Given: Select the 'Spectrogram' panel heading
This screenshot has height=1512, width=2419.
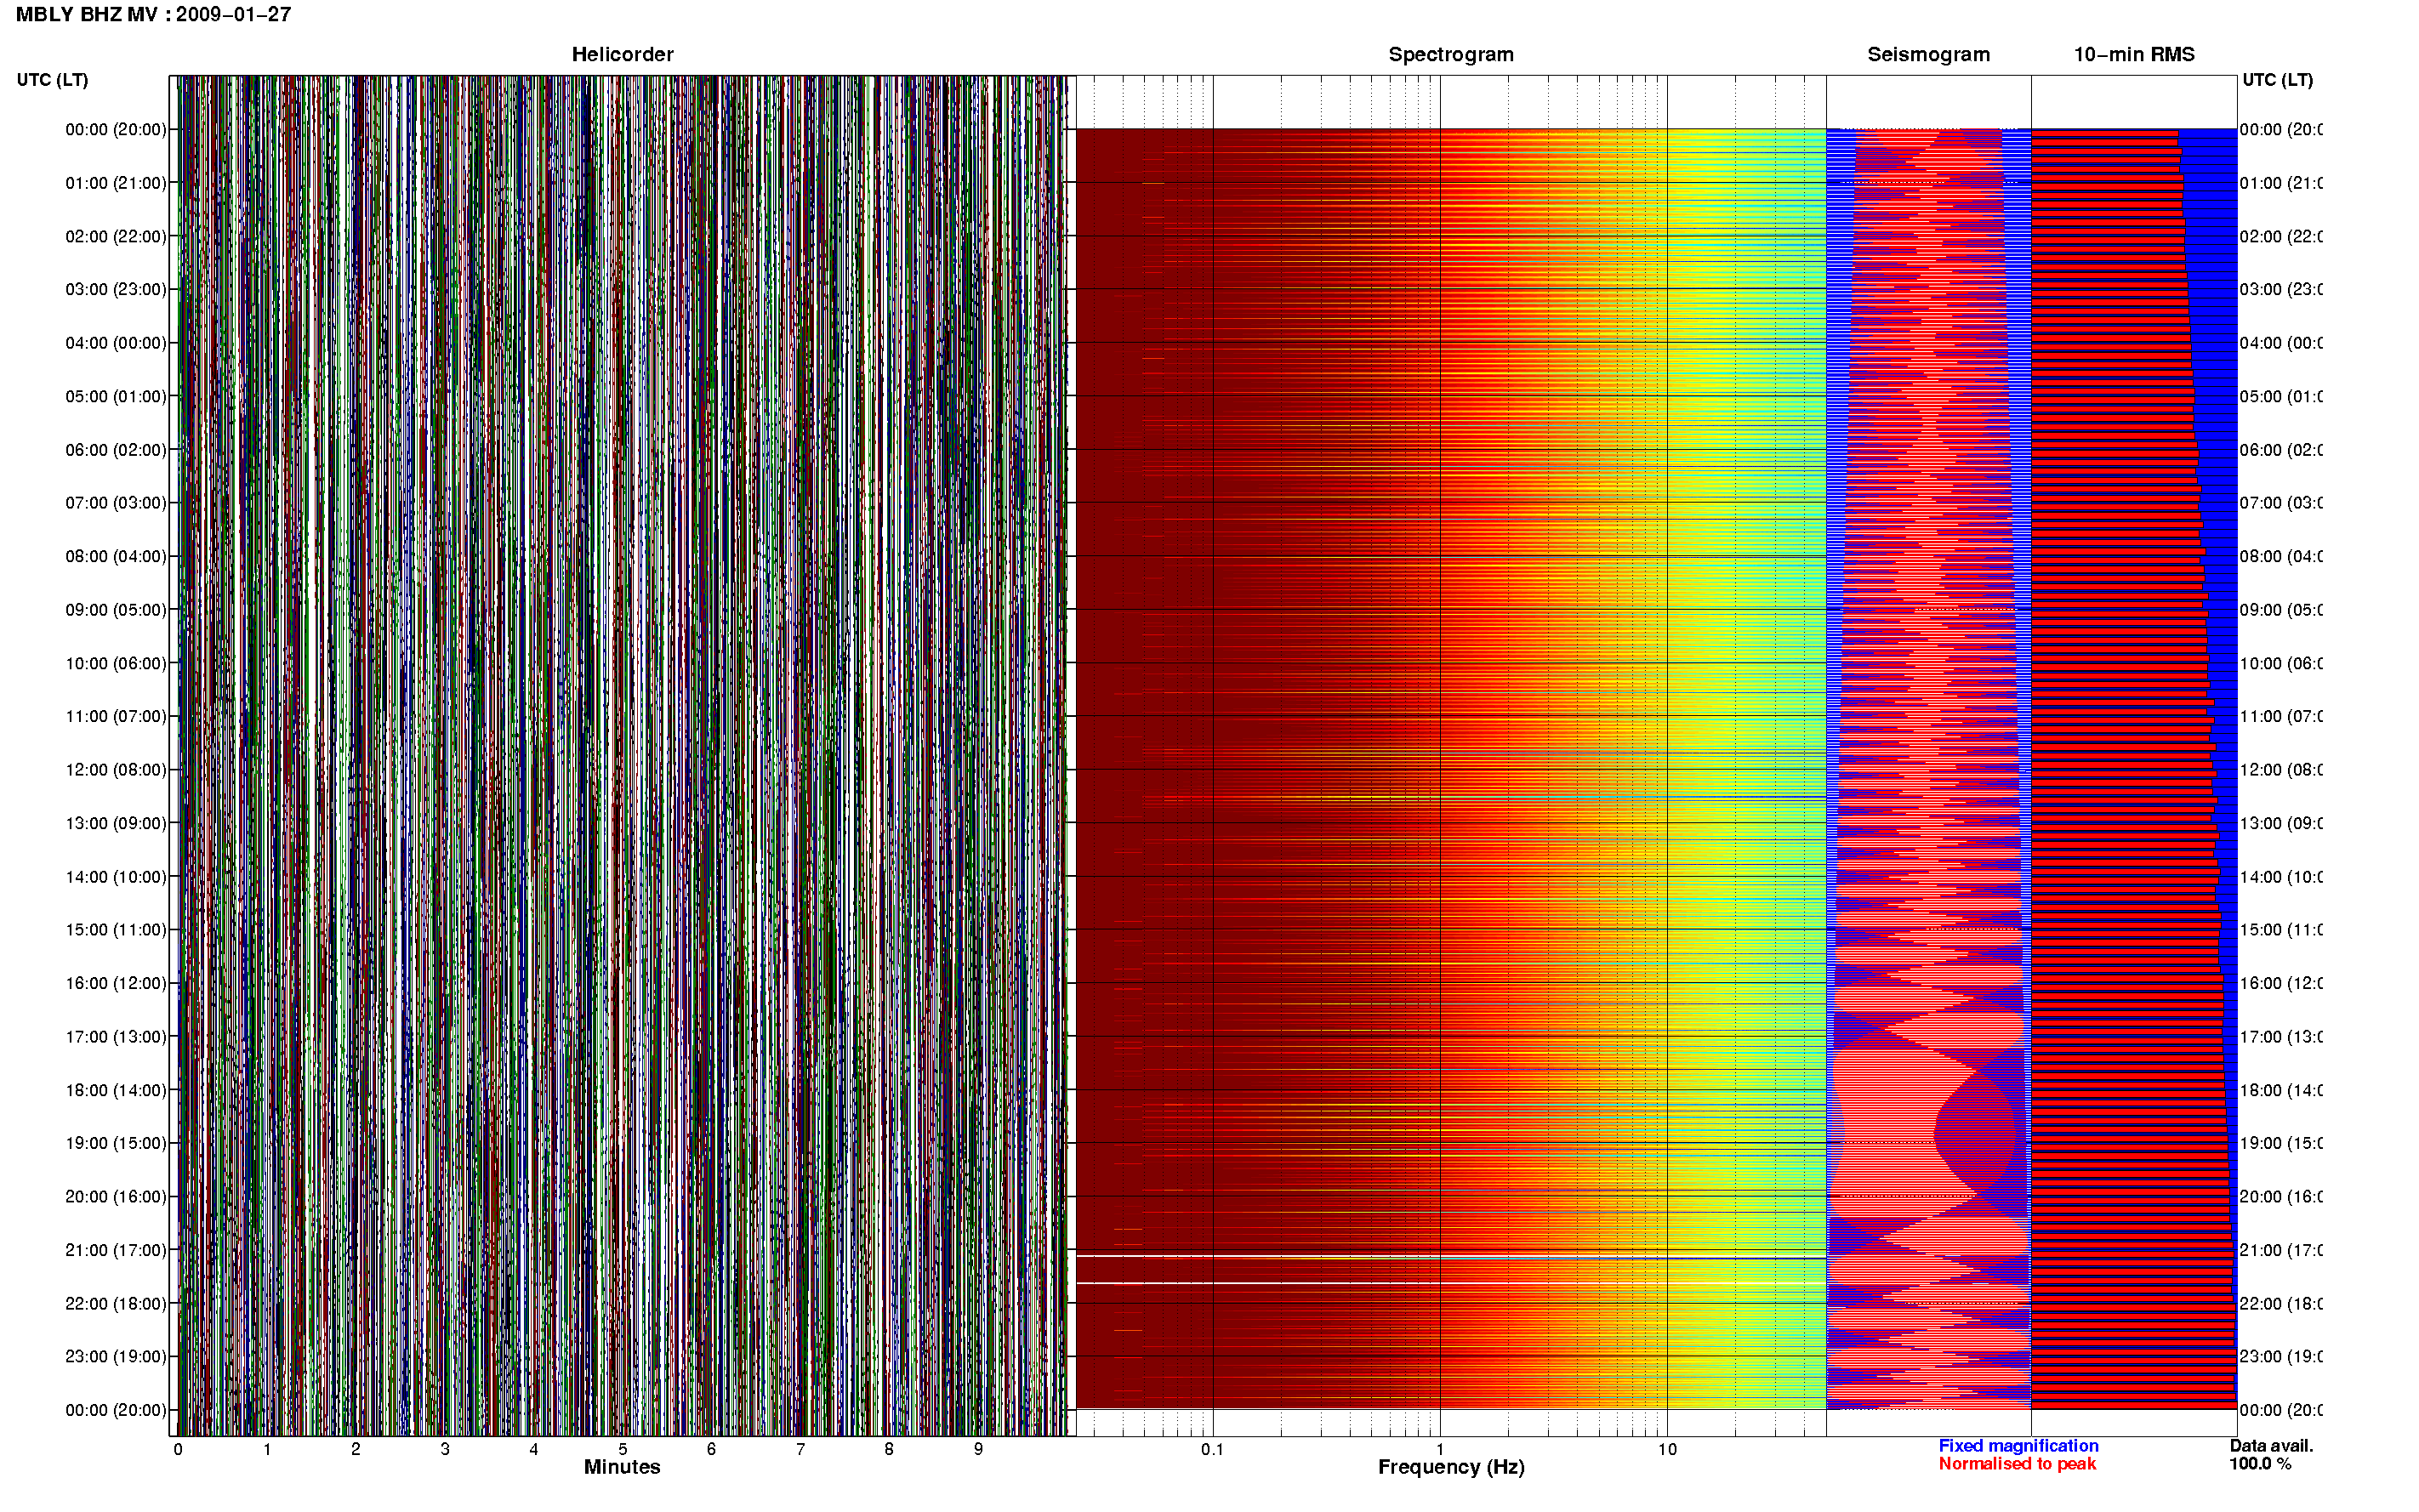Looking at the screenshot, I should tap(1450, 55).
